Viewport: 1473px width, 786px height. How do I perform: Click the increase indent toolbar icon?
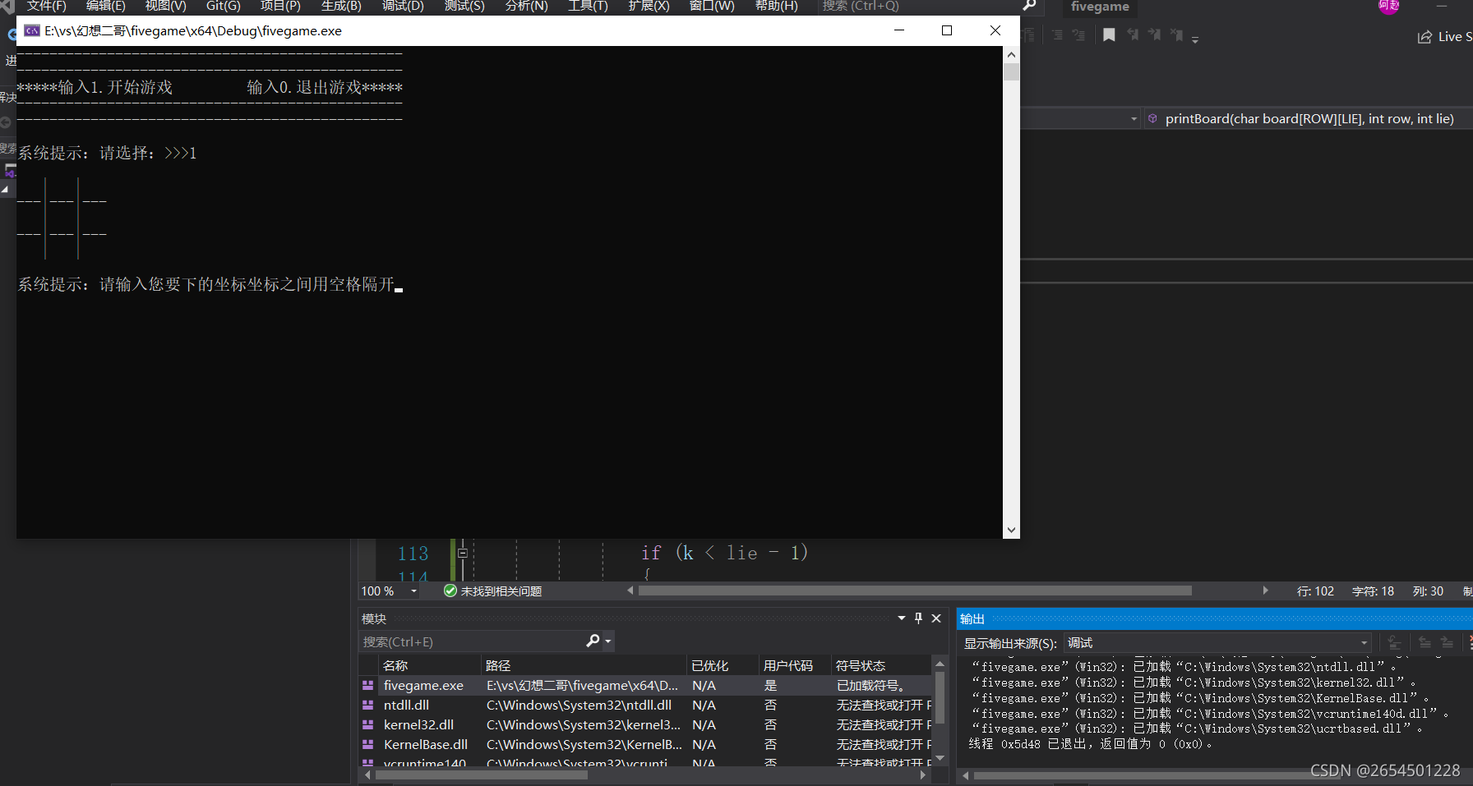coord(1079,35)
